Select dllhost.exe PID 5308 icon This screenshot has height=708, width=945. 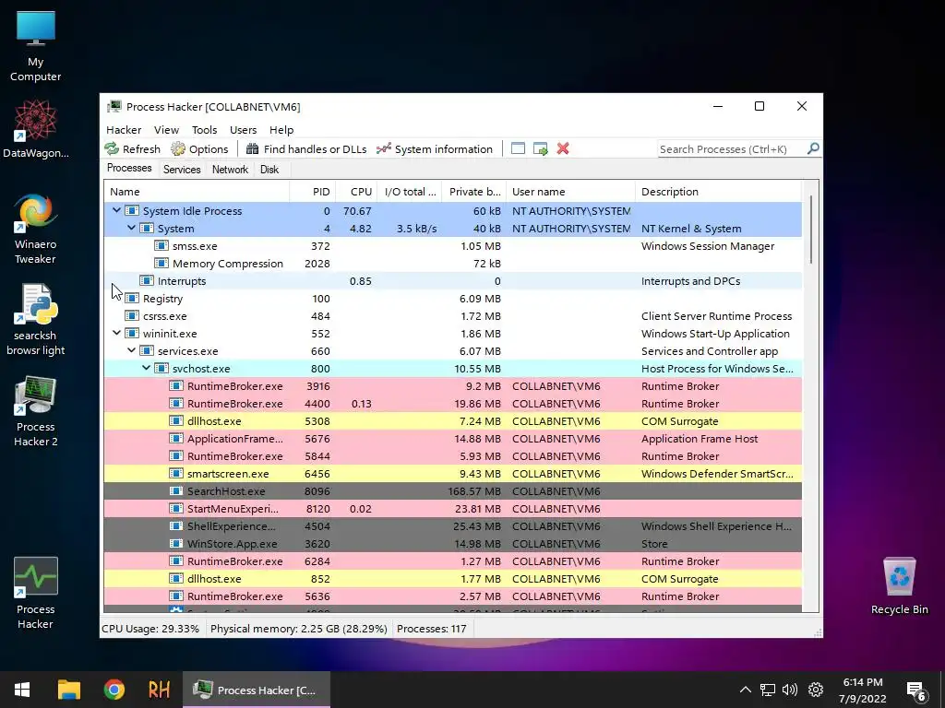176,420
